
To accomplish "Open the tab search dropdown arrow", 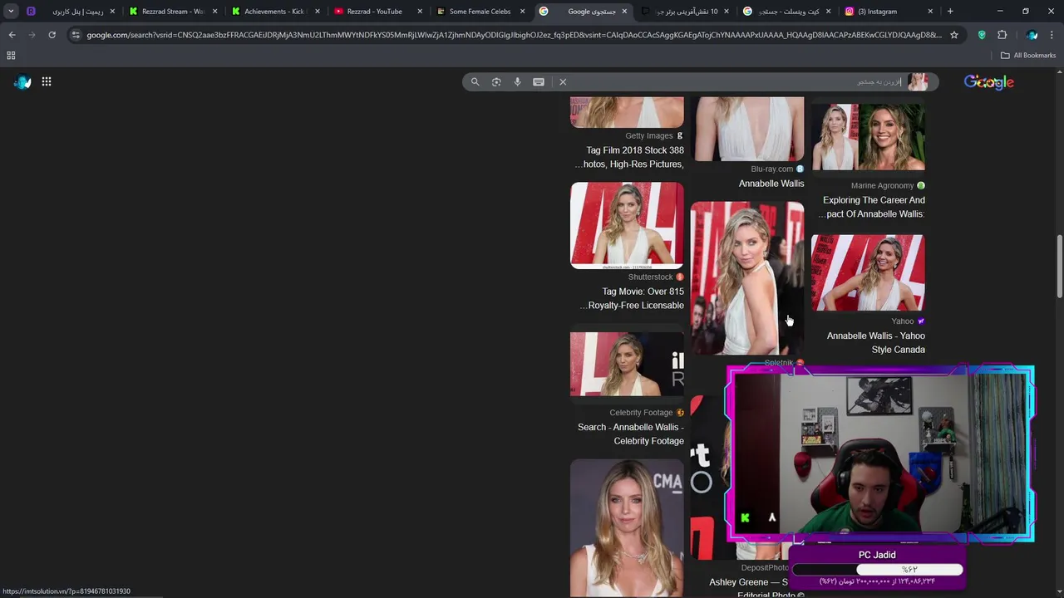I will click(11, 12).
